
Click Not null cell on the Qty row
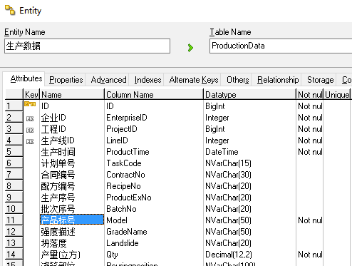point(310,255)
